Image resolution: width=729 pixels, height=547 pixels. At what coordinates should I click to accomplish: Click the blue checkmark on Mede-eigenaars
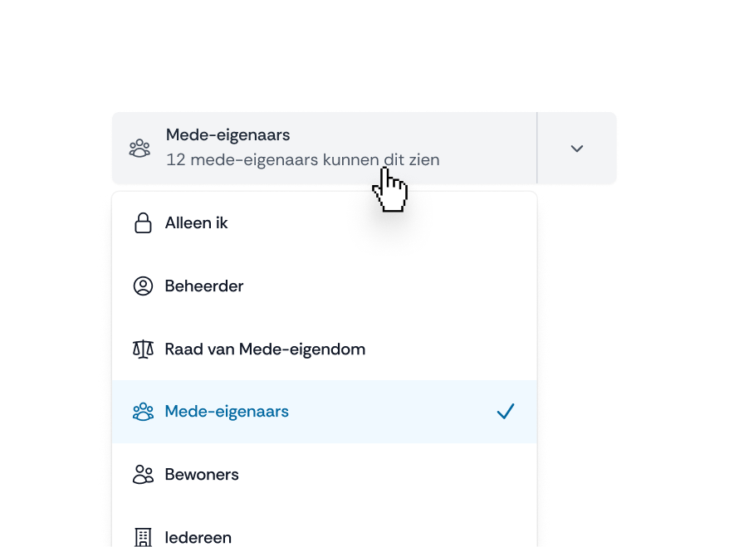(x=505, y=412)
